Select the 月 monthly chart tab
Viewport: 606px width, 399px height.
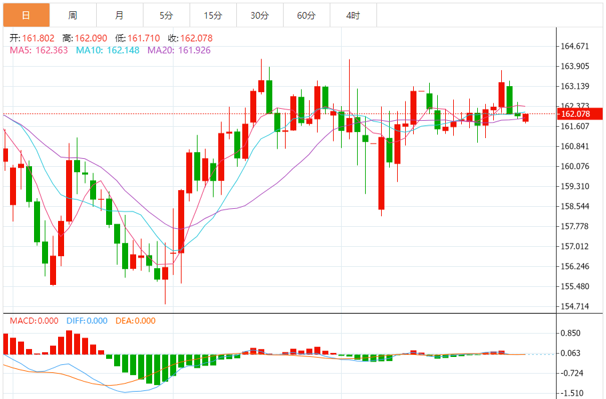pyautogui.click(x=120, y=15)
